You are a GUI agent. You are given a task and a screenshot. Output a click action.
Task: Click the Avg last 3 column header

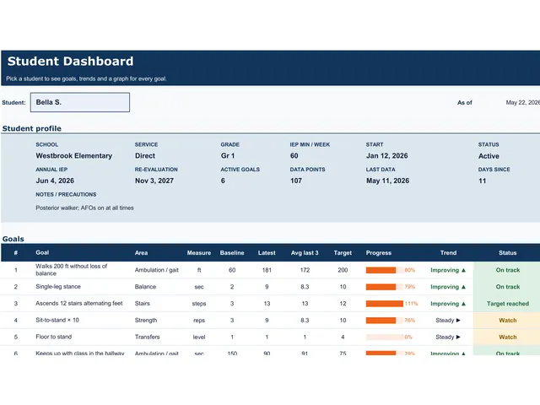[x=305, y=253]
